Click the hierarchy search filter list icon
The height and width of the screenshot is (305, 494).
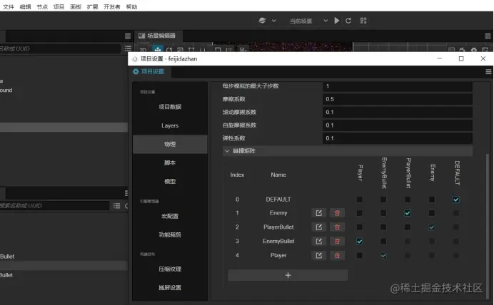[x=128, y=48]
